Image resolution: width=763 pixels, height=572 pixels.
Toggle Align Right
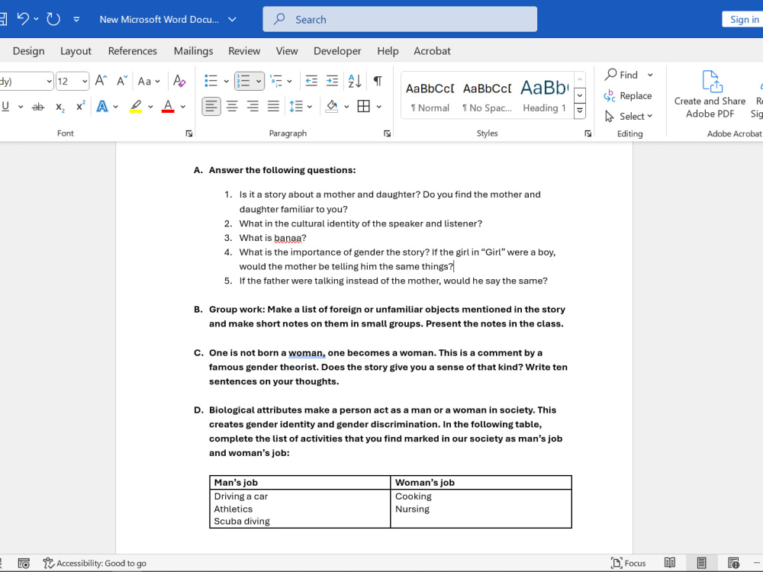[253, 106]
